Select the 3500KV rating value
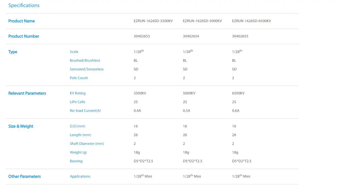The height and width of the screenshot is (189, 341). 140,93
